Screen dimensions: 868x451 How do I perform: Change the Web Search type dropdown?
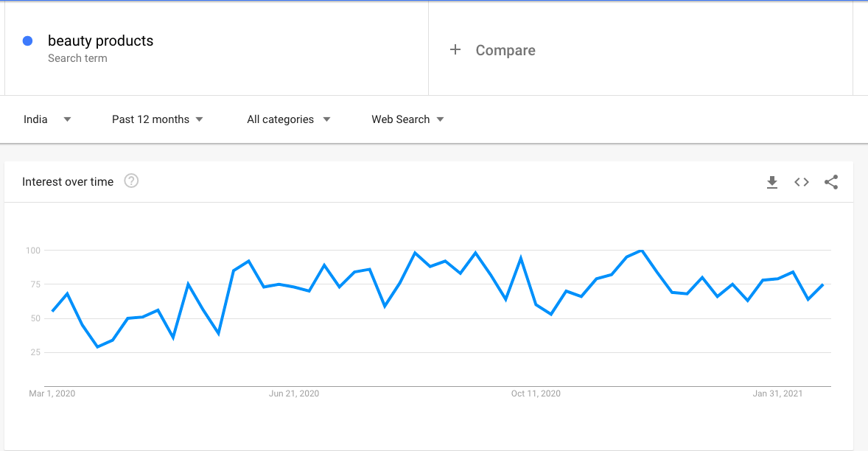[x=407, y=119]
